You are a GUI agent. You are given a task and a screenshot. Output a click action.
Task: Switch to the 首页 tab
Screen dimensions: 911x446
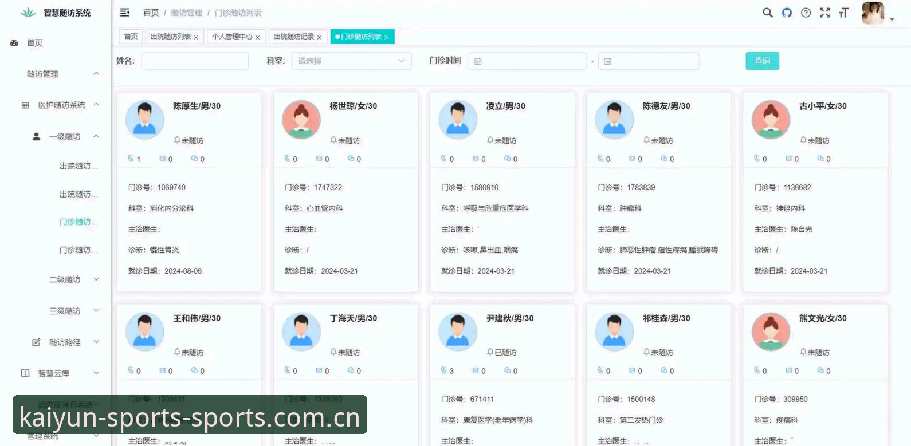point(131,37)
